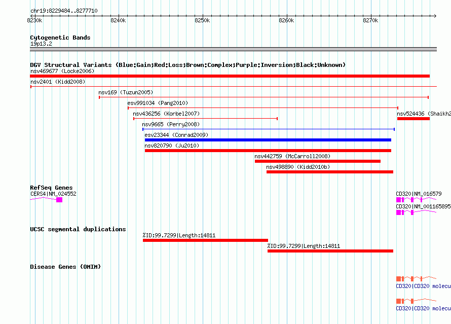The image size is (451, 324).
Task: Click the nsv436256 (Korbel2007) text label
Action: [166, 114]
